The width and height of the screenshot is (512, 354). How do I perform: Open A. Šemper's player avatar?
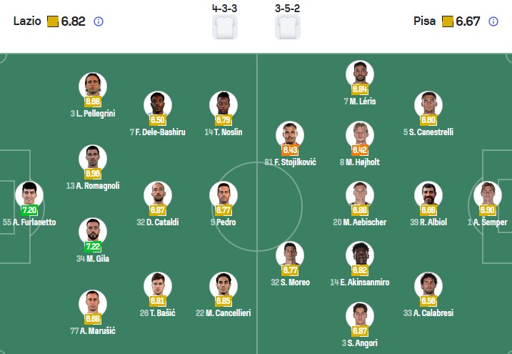tap(488, 195)
